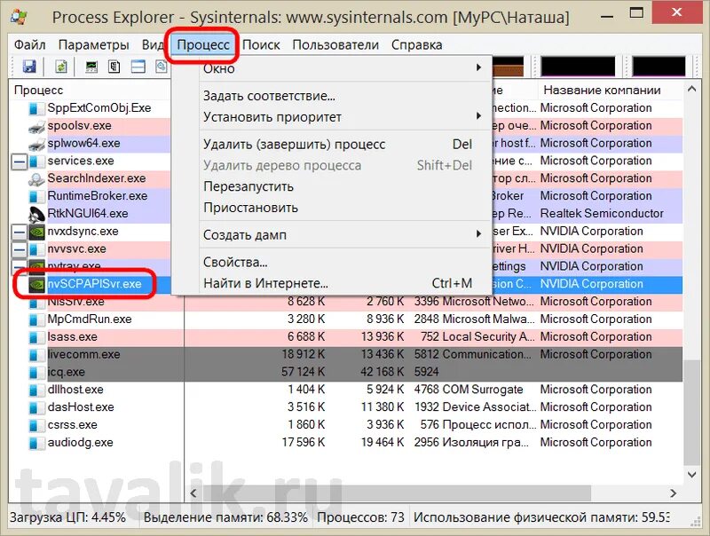This screenshot has height=536, width=710.
Task: Sort by Название компании column header
Action: tap(610, 90)
